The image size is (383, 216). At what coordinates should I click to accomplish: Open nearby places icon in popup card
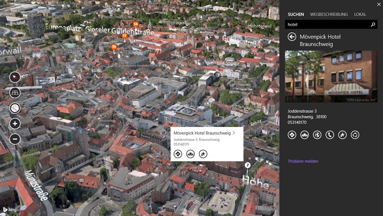(x=190, y=154)
